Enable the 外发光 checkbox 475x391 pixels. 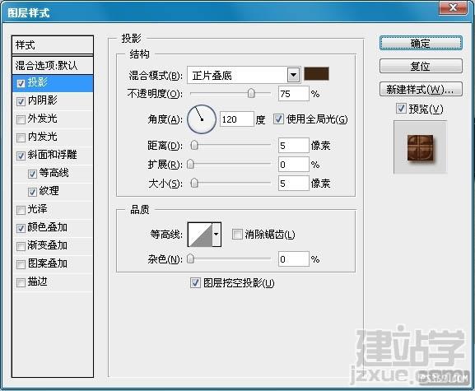pyautogui.click(x=21, y=119)
